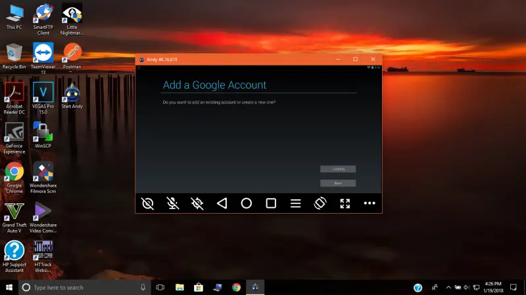Select the TeamViewer 13 desktop icon
526x295 pixels.
[43, 58]
